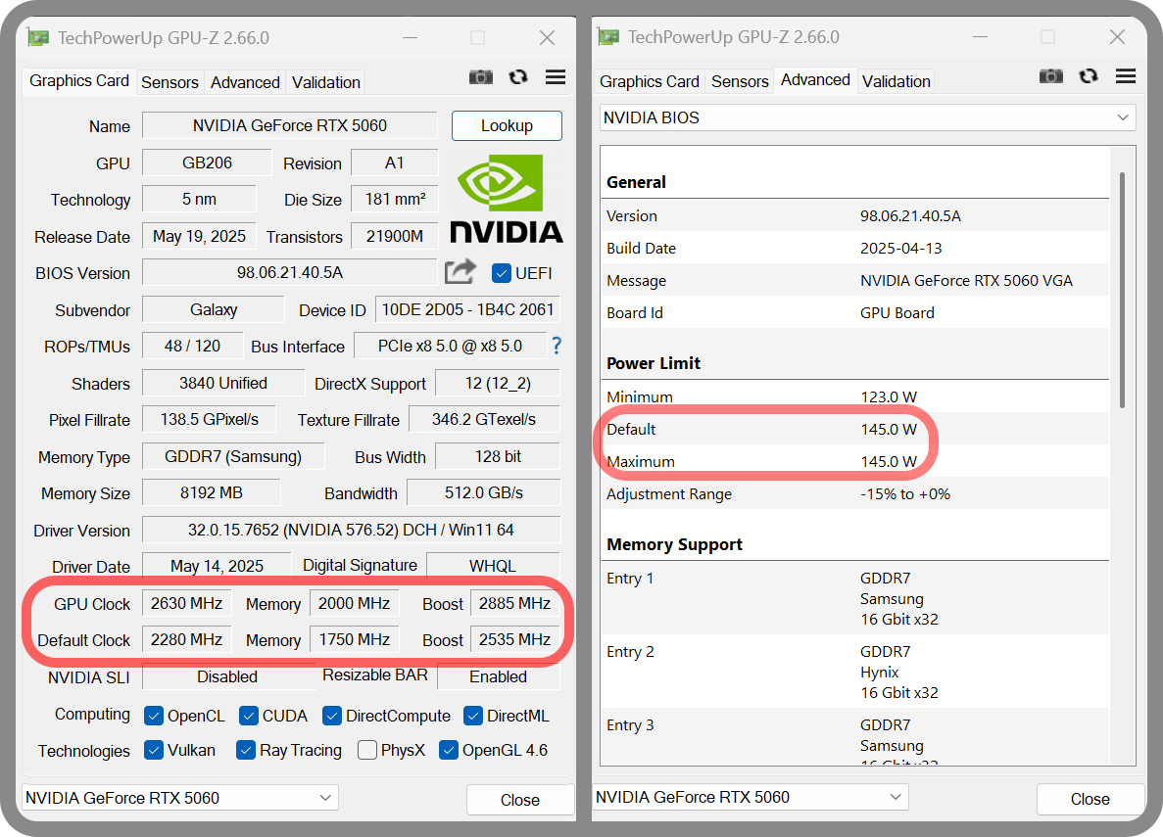Click the GPU field GB206
Image resolution: width=1163 pixels, height=837 pixels.
207,163
